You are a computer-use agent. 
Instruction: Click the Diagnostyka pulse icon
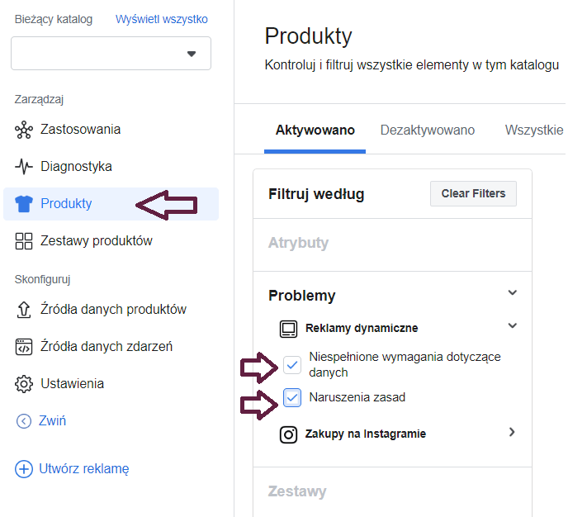click(24, 167)
